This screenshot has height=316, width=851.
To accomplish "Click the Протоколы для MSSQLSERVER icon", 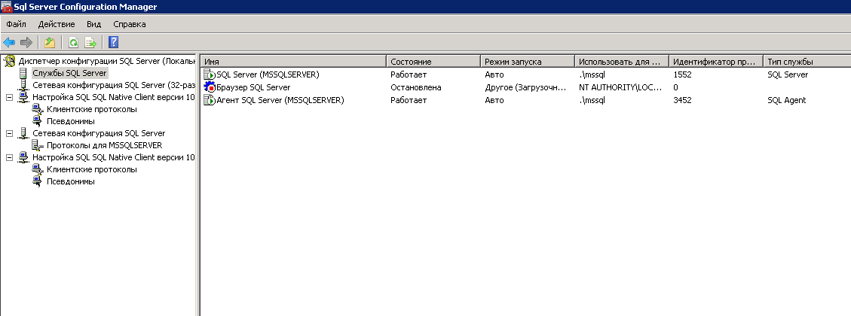I will coord(38,145).
